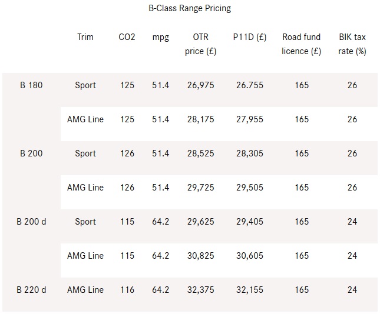This screenshot has height=314, width=380.
Task: Select the B 220 d model label
Action: (31, 290)
